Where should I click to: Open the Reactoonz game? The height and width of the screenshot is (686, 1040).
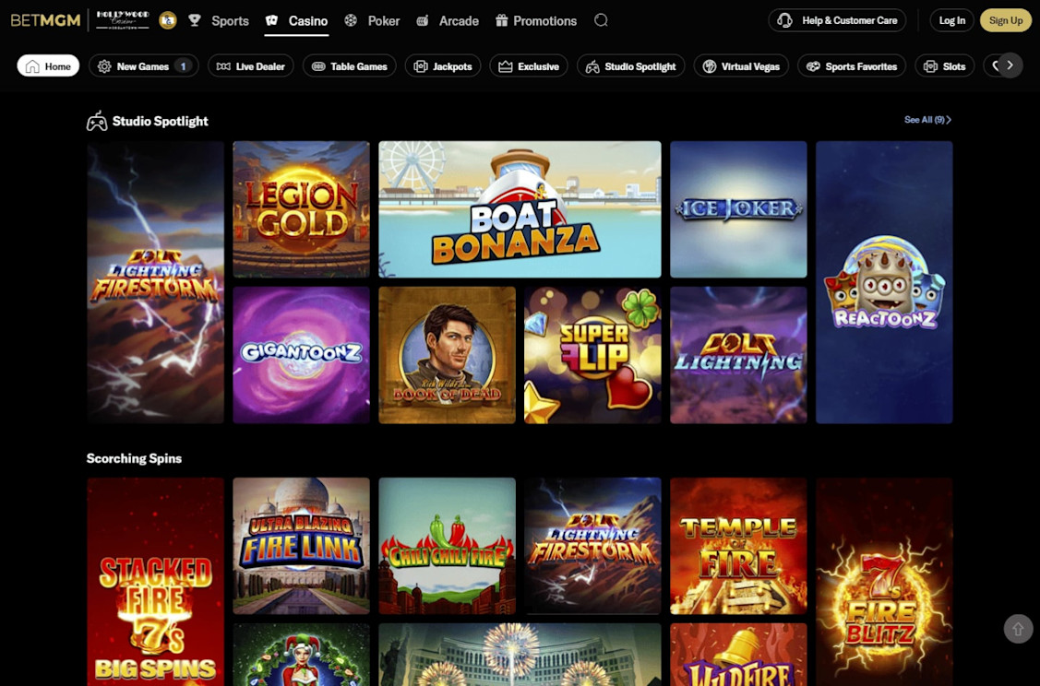coord(884,282)
